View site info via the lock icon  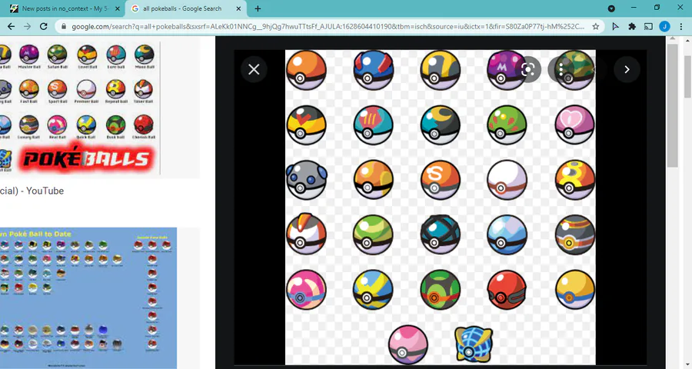(63, 26)
